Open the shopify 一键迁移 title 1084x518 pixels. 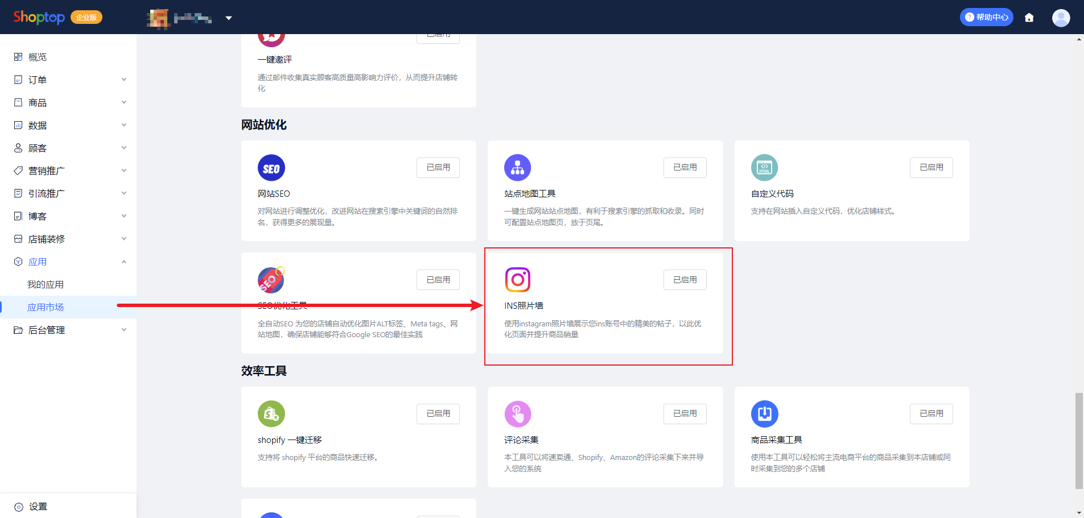(x=290, y=440)
